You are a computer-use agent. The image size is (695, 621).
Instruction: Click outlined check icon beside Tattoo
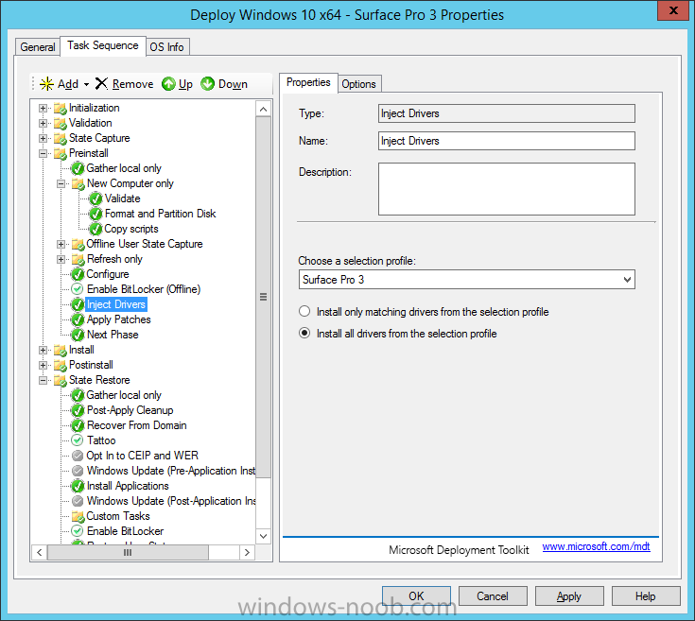click(x=78, y=440)
